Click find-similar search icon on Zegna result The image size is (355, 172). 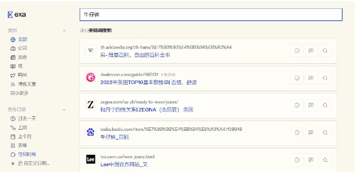click(325, 105)
